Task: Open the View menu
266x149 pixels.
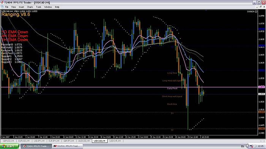Action: pyautogui.click(x=13, y=7)
